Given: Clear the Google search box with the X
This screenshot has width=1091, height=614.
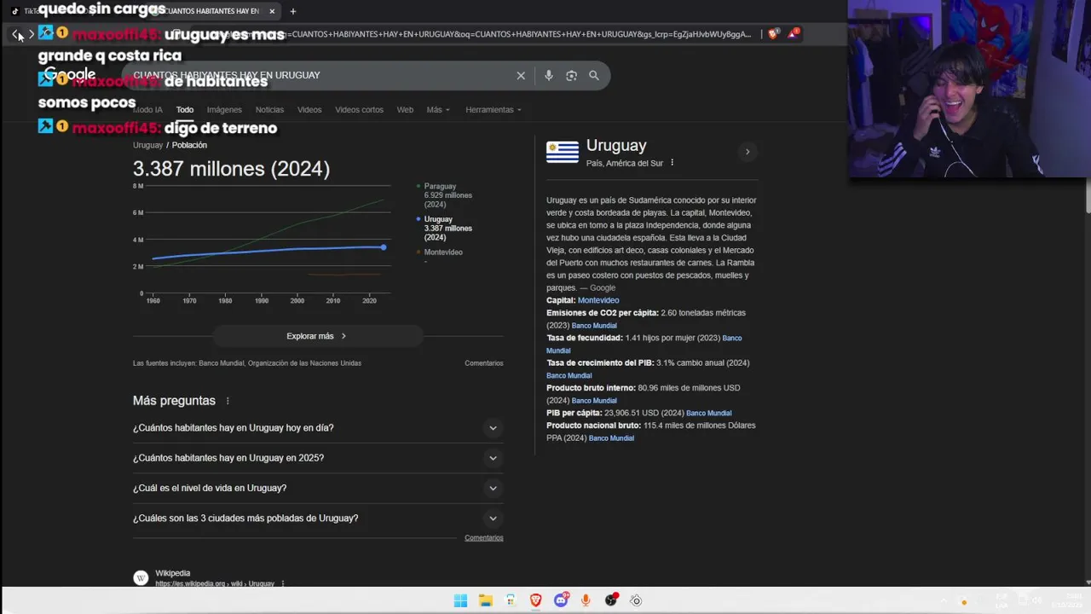Looking at the screenshot, I should pos(521,76).
